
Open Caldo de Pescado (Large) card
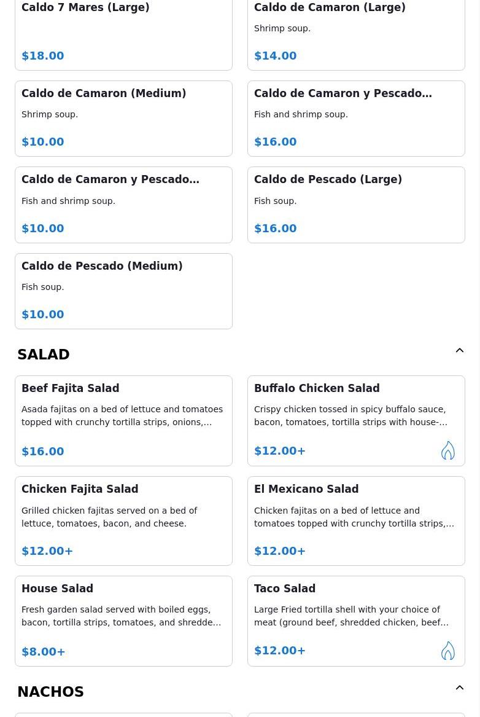pos(356,205)
